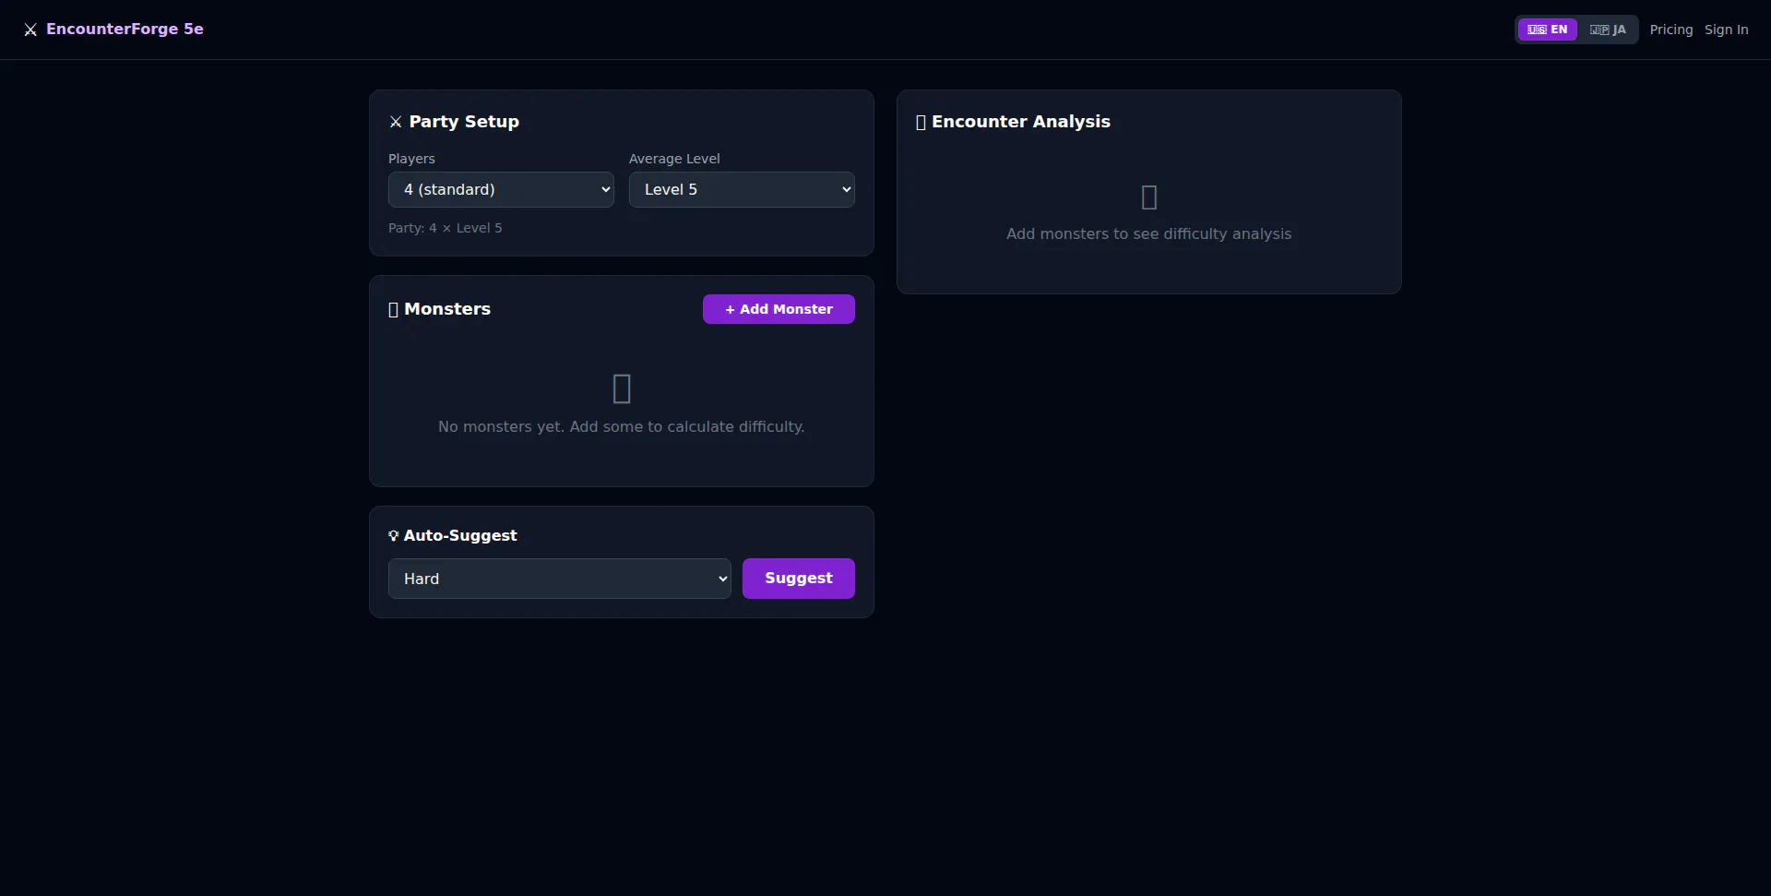1771x896 pixels.
Task: Click the Auto-Suggest heading text
Action: 460,536
